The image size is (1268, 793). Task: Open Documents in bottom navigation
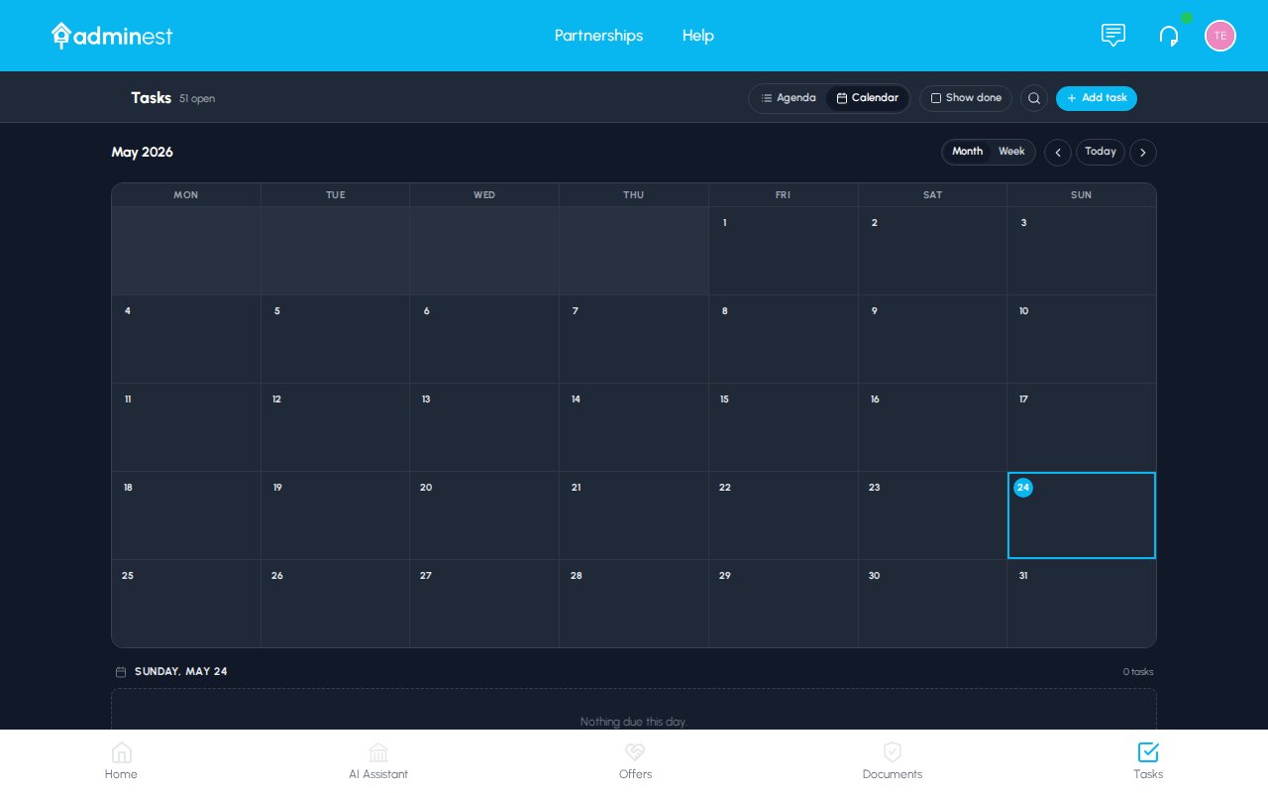tap(893, 761)
